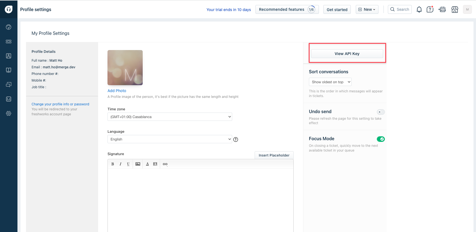Image resolution: width=476 pixels, height=232 pixels.
Task: Open the notifications bell
Action: (419, 10)
